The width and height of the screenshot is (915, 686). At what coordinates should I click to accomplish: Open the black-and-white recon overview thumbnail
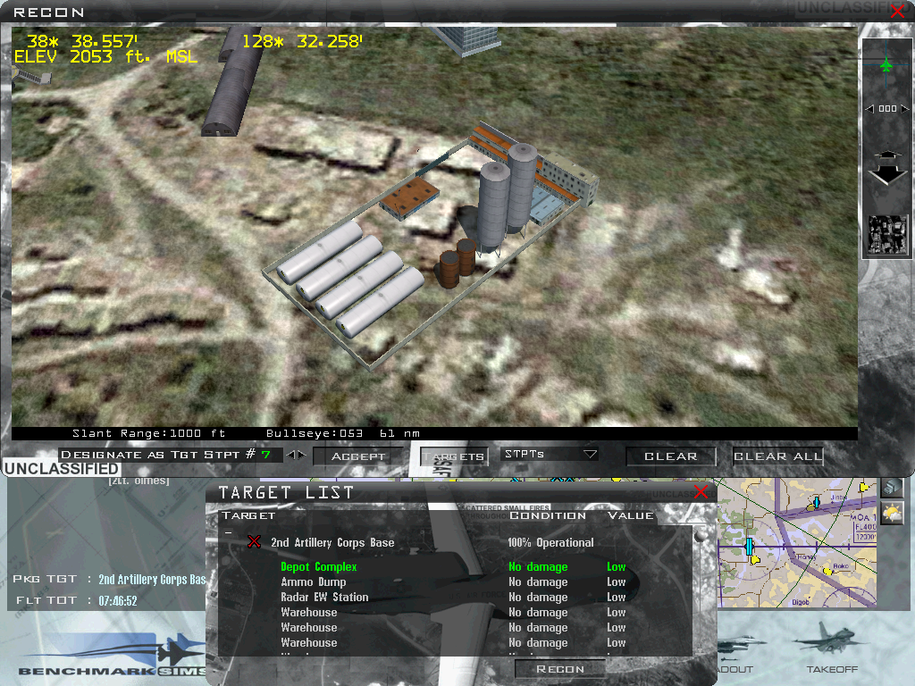[887, 235]
